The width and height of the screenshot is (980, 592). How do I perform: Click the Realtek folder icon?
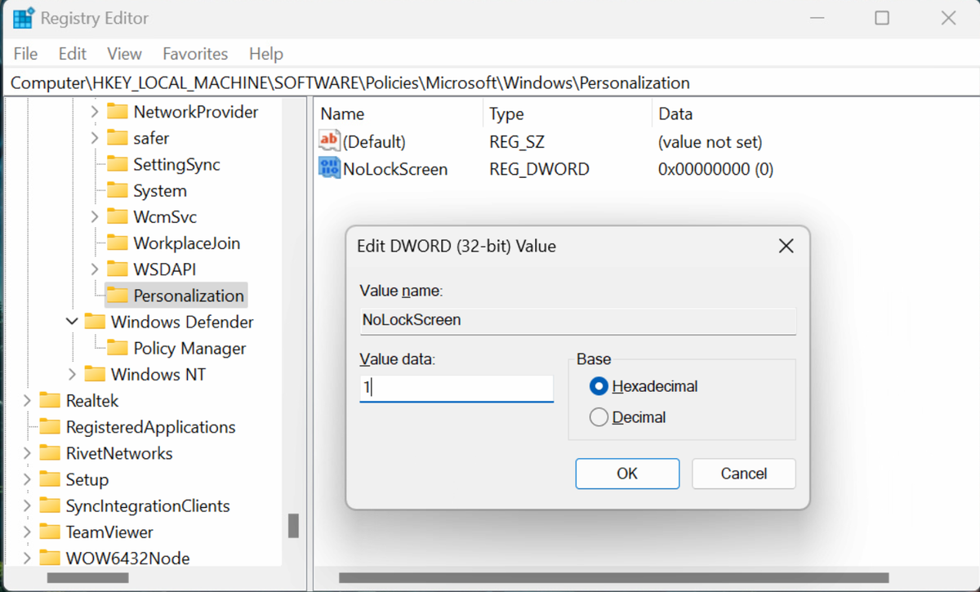[50, 400]
